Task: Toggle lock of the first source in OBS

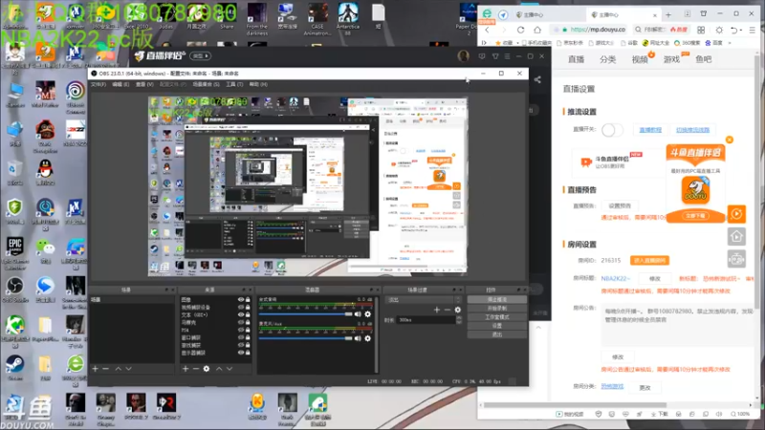Action: 248,300
